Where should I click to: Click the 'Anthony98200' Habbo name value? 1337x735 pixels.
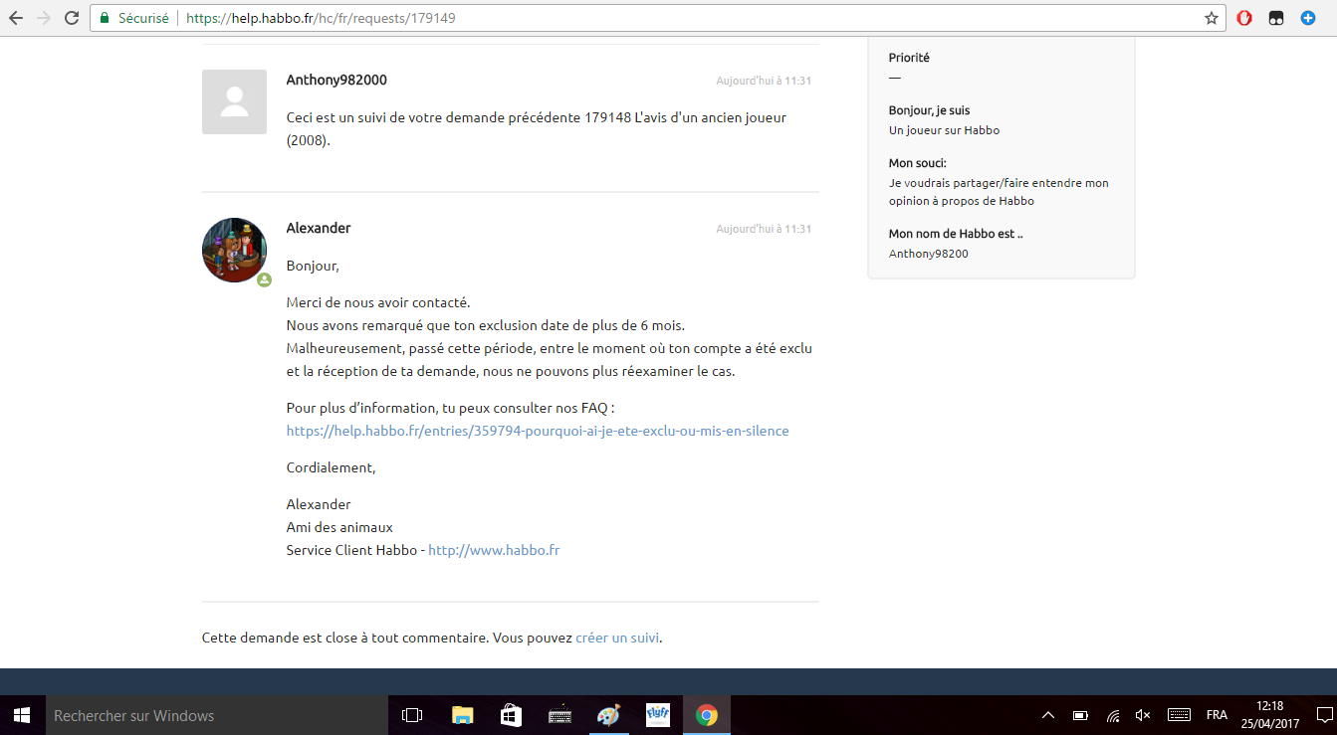(x=929, y=254)
